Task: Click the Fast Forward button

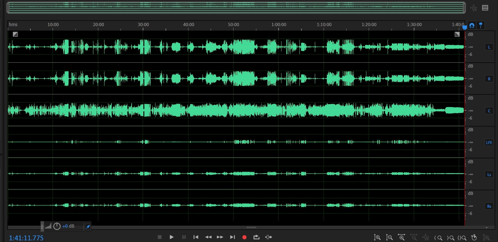Action: (x=220, y=237)
